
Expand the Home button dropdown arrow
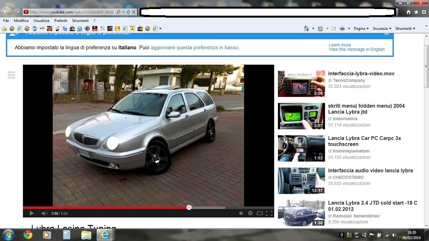point(313,29)
